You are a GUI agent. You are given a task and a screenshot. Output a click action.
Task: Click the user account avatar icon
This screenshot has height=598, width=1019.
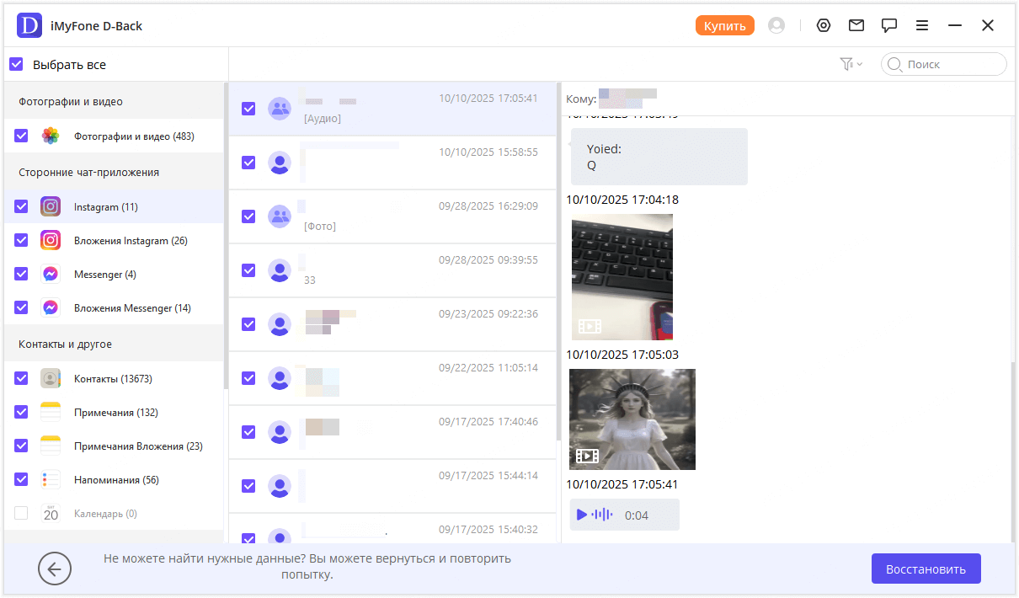click(776, 26)
